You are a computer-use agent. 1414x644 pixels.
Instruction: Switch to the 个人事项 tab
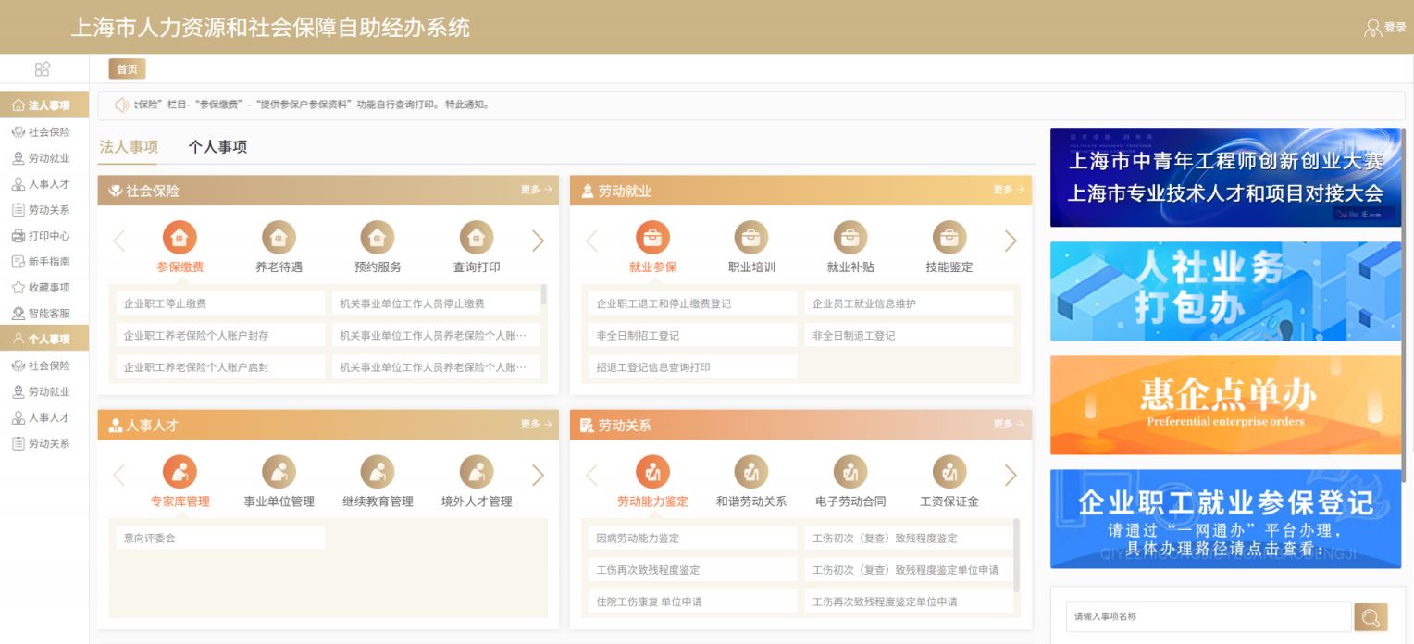[217, 147]
